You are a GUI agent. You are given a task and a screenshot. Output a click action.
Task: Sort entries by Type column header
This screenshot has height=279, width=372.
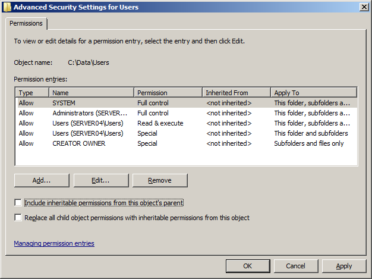(32, 93)
